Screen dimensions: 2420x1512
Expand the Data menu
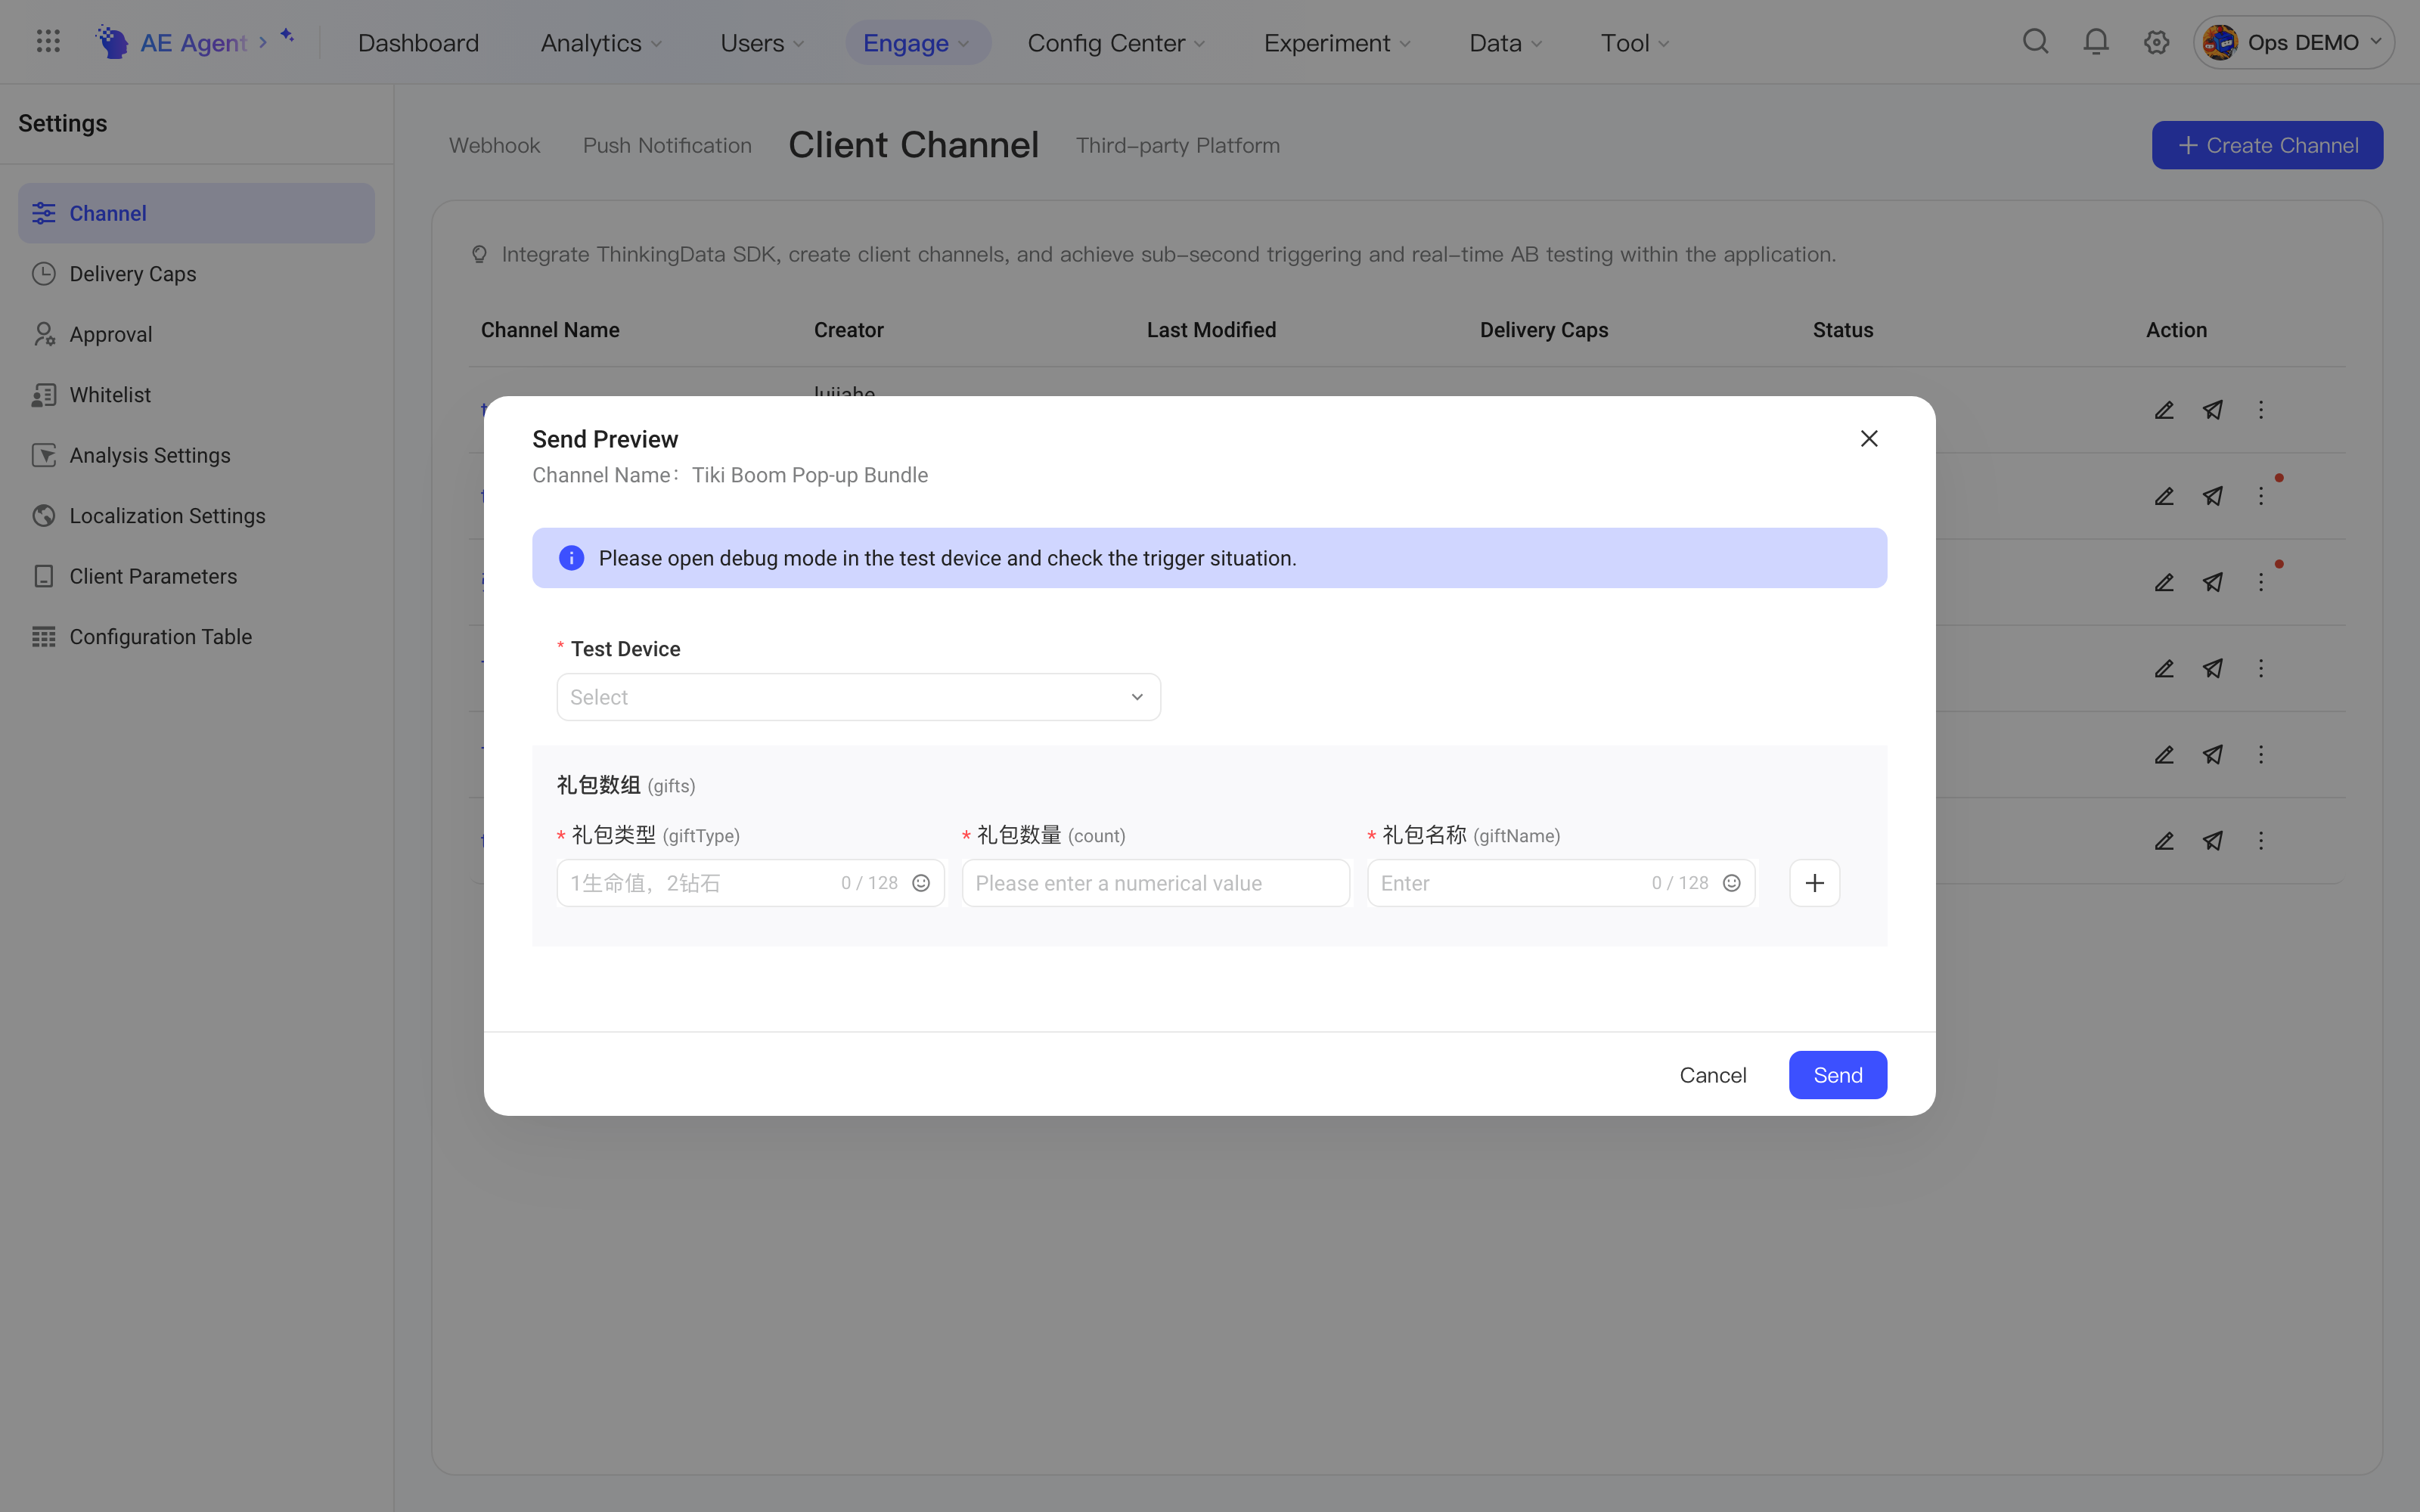pyautogui.click(x=1505, y=43)
